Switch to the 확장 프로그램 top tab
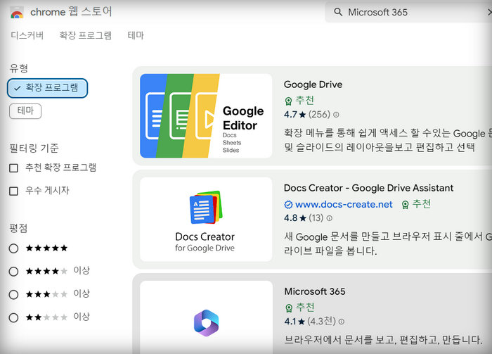Image resolution: width=492 pixels, height=354 pixels. (x=86, y=35)
